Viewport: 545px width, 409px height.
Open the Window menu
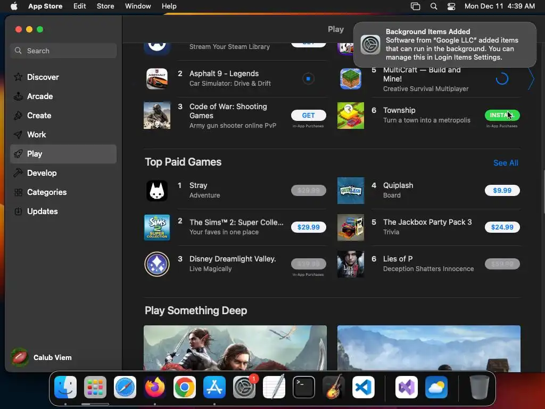click(x=138, y=6)
